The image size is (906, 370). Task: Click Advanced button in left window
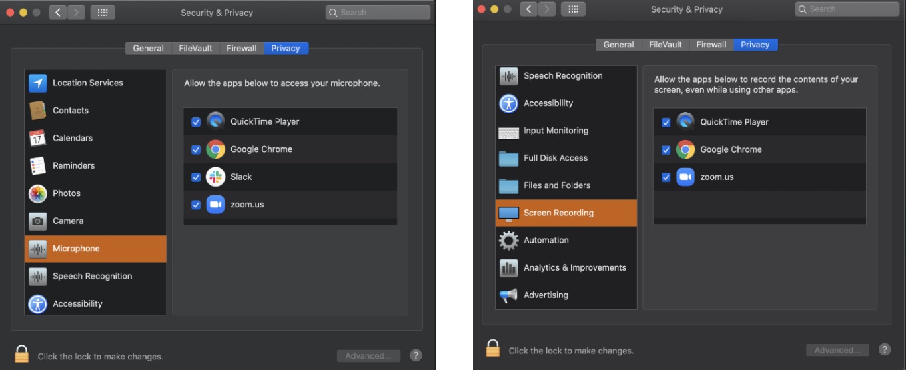click(368, 356)
